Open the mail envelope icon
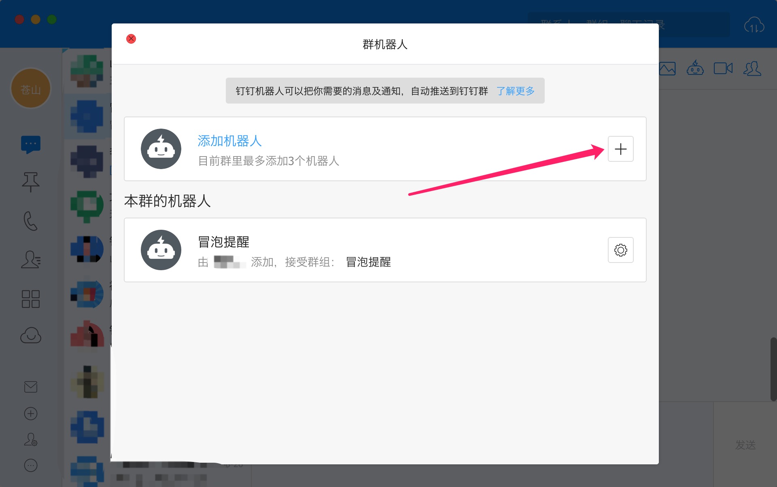777x487 pixels. tap(31, 387)
